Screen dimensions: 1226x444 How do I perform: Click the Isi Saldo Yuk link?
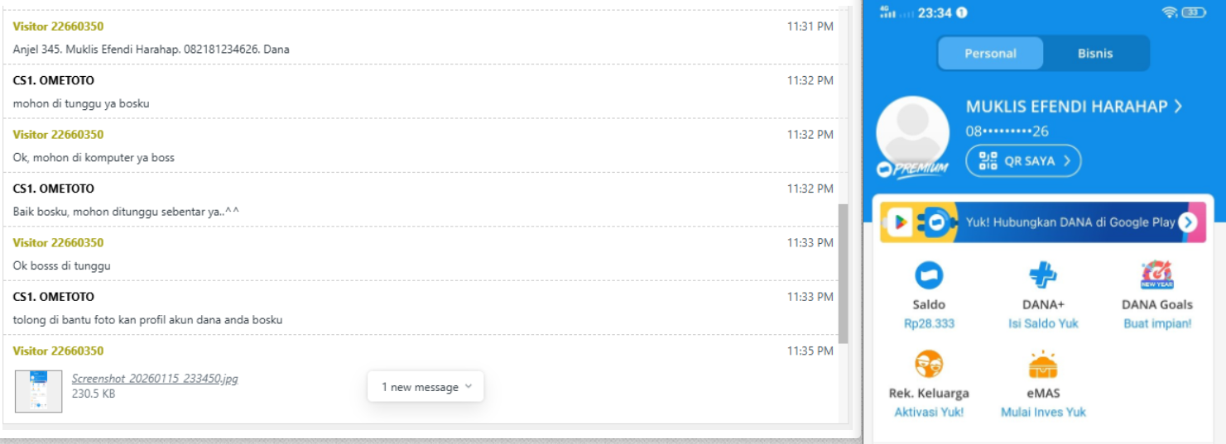1043,323
